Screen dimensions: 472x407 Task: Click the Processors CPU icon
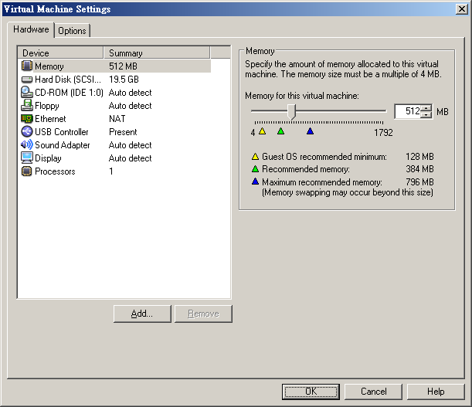pyautogui.click(x=27, y=171)
